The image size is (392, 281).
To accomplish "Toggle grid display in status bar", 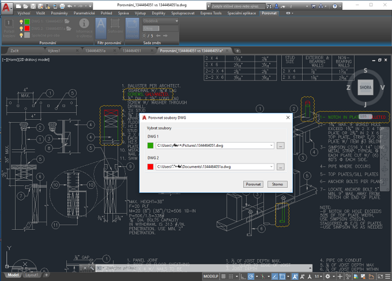I will 224,276.
